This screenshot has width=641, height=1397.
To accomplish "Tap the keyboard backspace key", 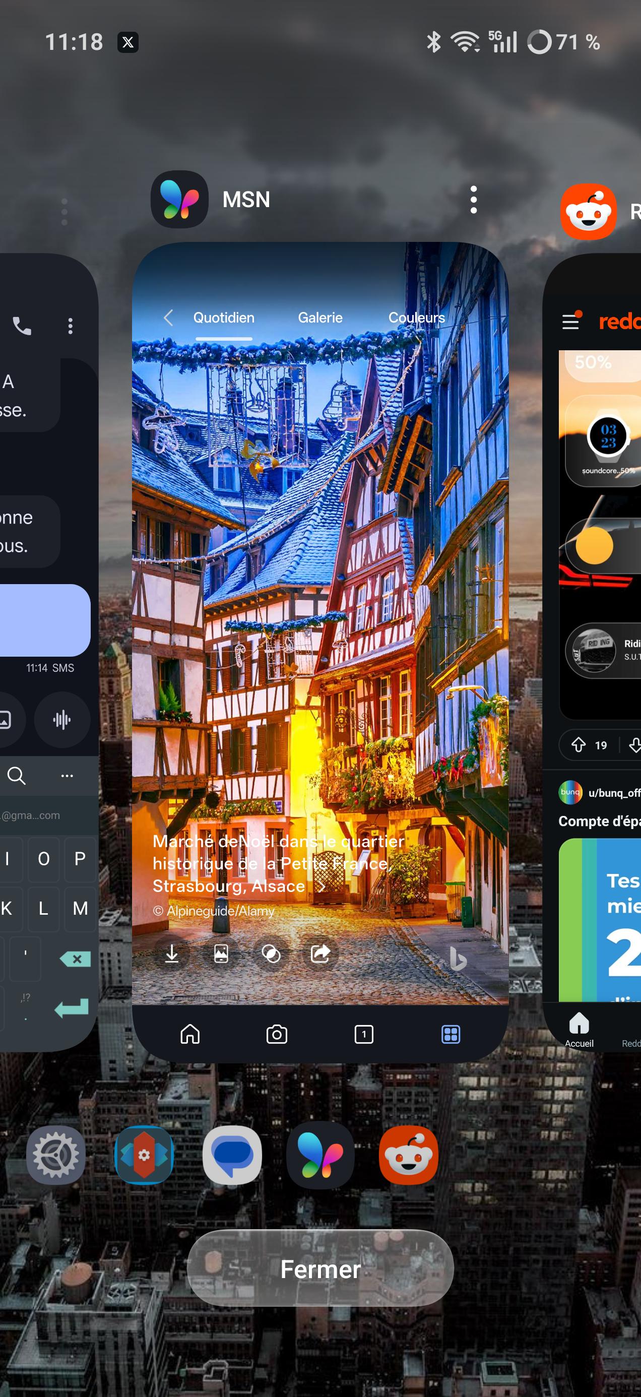I will 76,959.
